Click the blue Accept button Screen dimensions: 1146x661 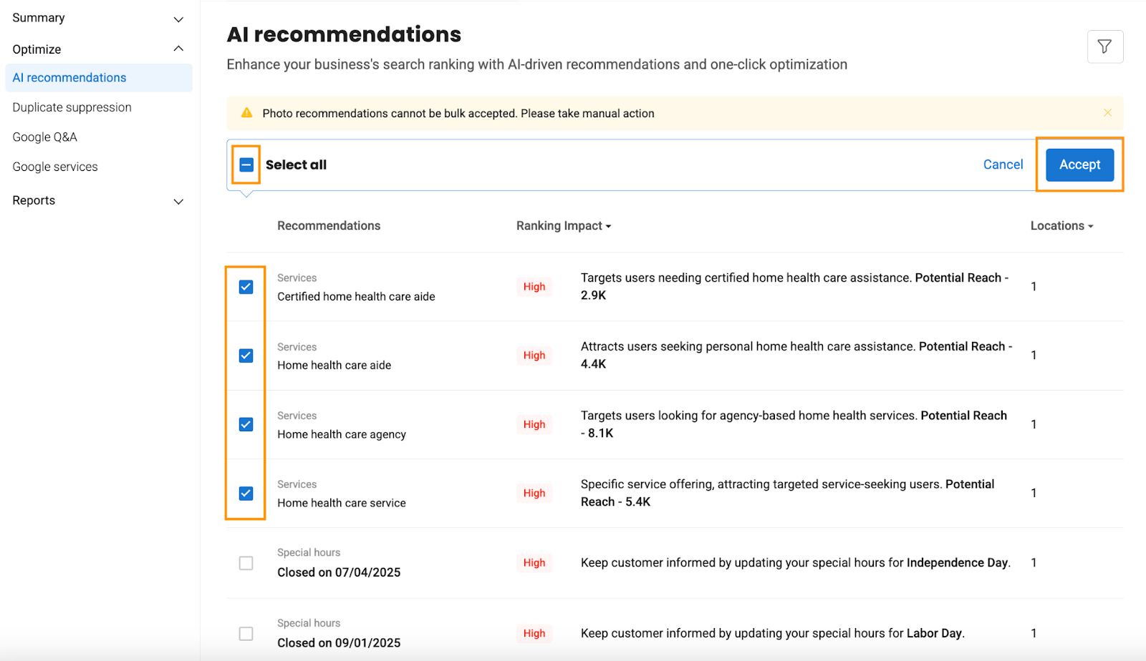tap(1079, 165)
